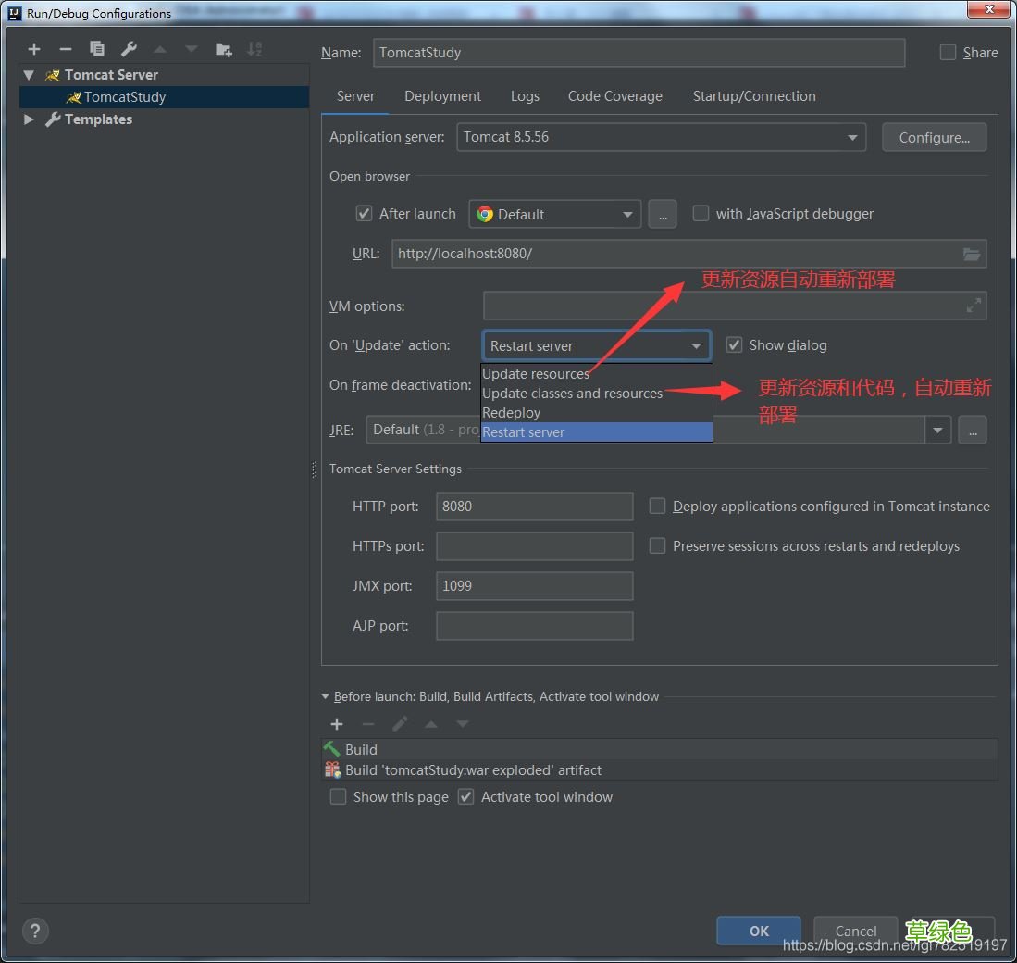Expand the Templates tree node
The width and height of the screenshot is (1017, 963).
(x=29, y=119)
